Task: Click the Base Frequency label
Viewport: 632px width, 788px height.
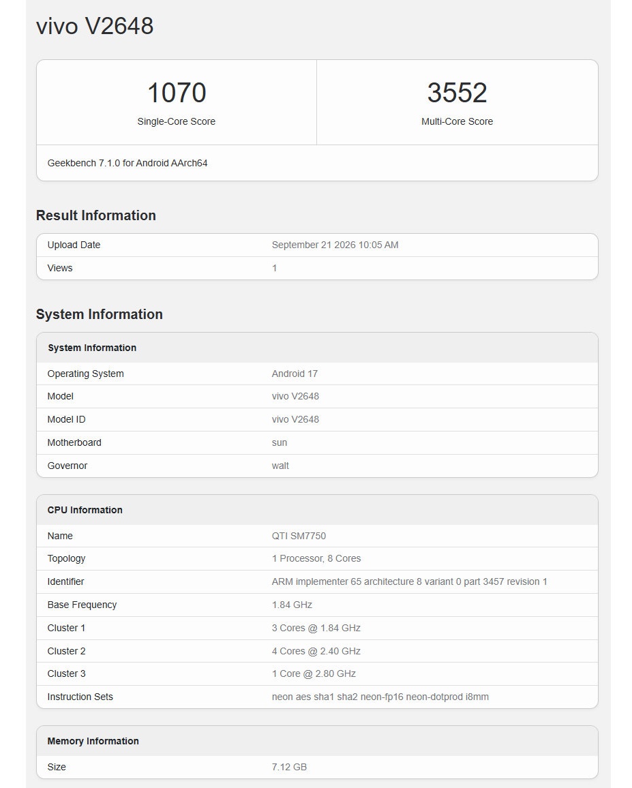Action: tap(82, 605)
